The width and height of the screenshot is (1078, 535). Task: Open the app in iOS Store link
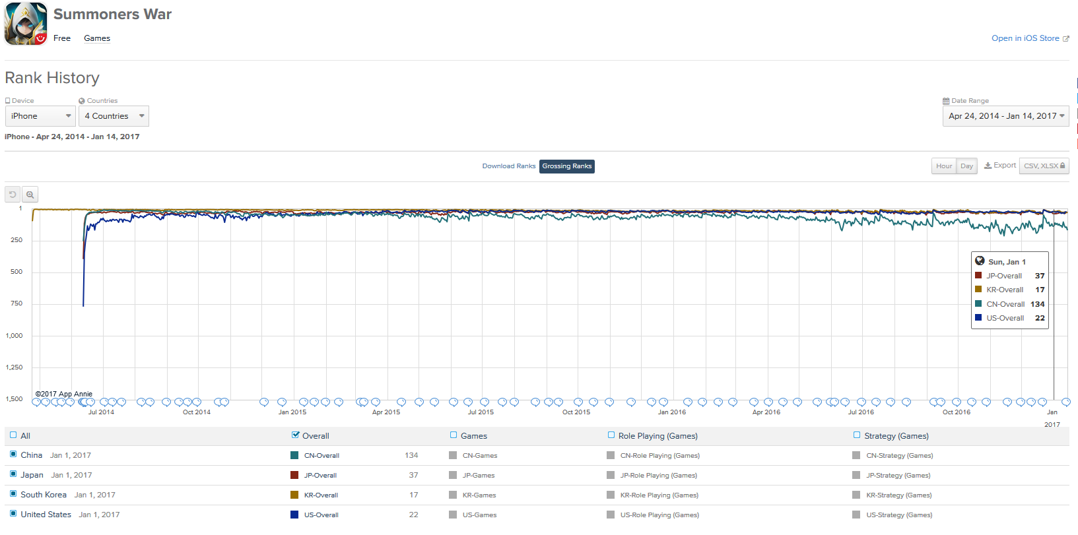[1025, 38]
